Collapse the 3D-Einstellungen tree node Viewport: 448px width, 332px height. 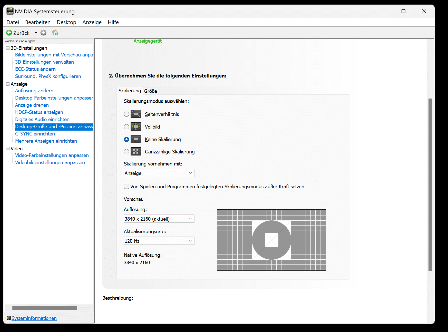pos(8,48)
